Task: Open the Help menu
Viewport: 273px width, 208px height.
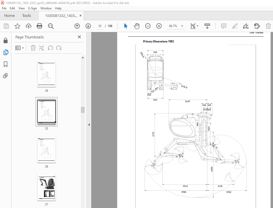Action: coord(58,8)
